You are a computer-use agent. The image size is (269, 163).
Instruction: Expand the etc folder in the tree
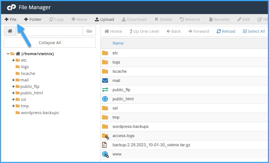[x=13, y=60]
